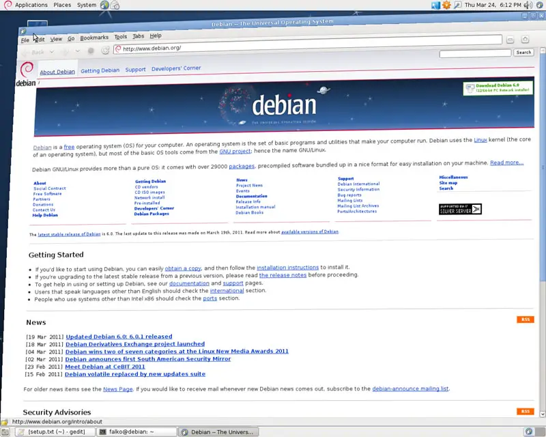Click the toolbar icon right of the address bar
Viewport: 546px width, 437px height.
pos(510,40)
